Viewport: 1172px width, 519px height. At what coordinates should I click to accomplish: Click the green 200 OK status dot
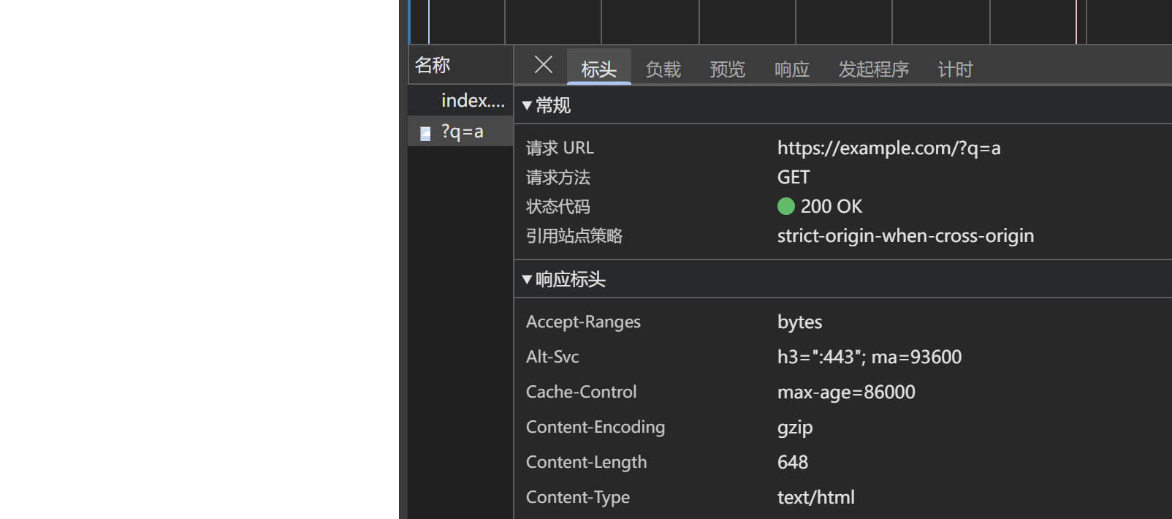point(786,207)
